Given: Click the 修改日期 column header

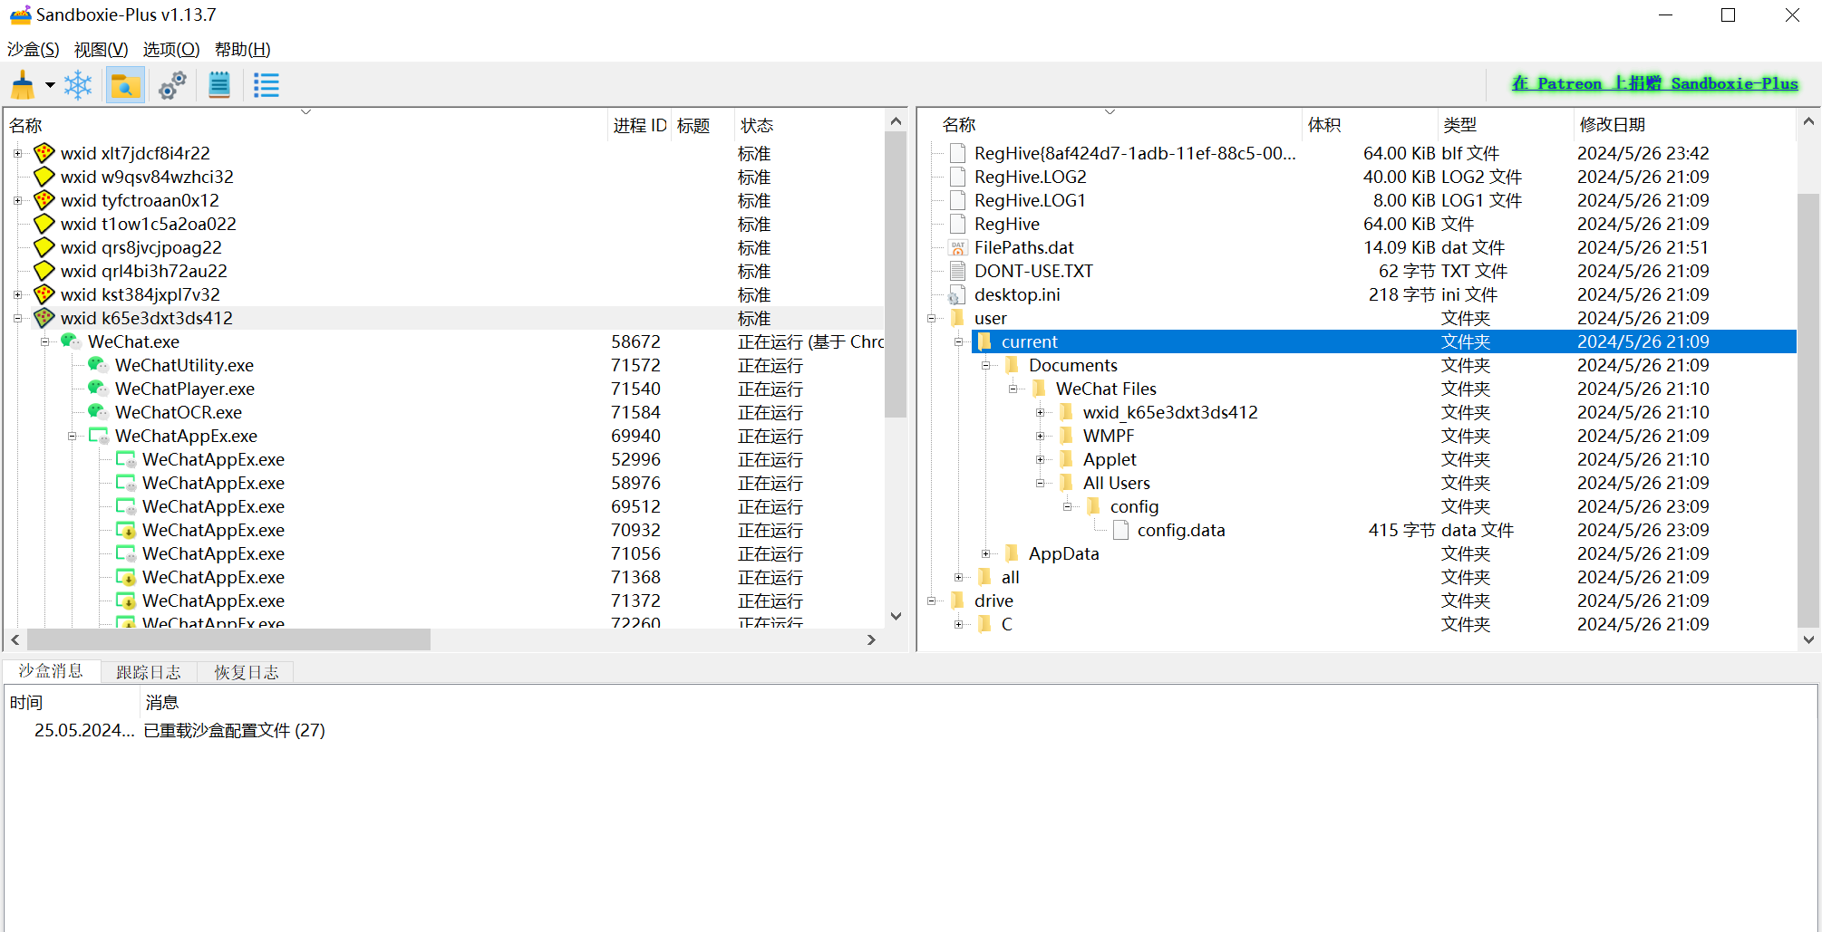Looking at the screenshot, I should pos(1612,125).
